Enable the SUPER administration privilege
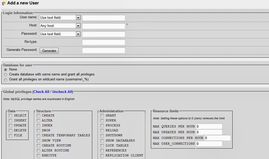Screen dimensions: 269x159 point(102,120)
